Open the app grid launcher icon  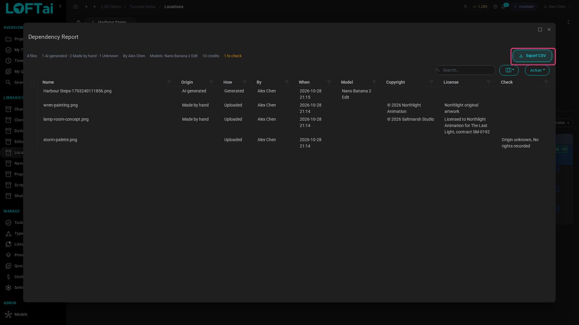[75, 7]
